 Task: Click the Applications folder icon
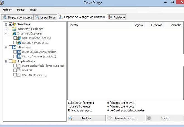pos(14,61)
